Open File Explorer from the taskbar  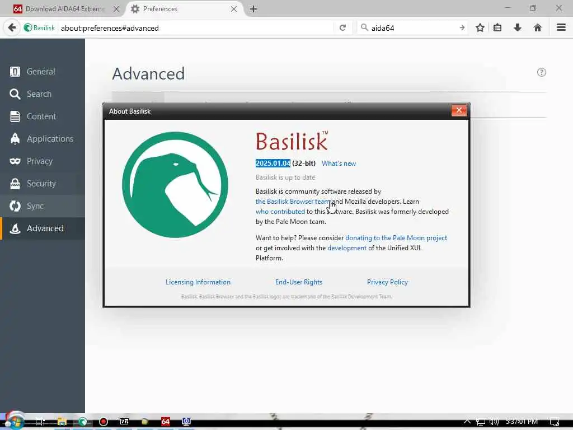click(62, 422)
